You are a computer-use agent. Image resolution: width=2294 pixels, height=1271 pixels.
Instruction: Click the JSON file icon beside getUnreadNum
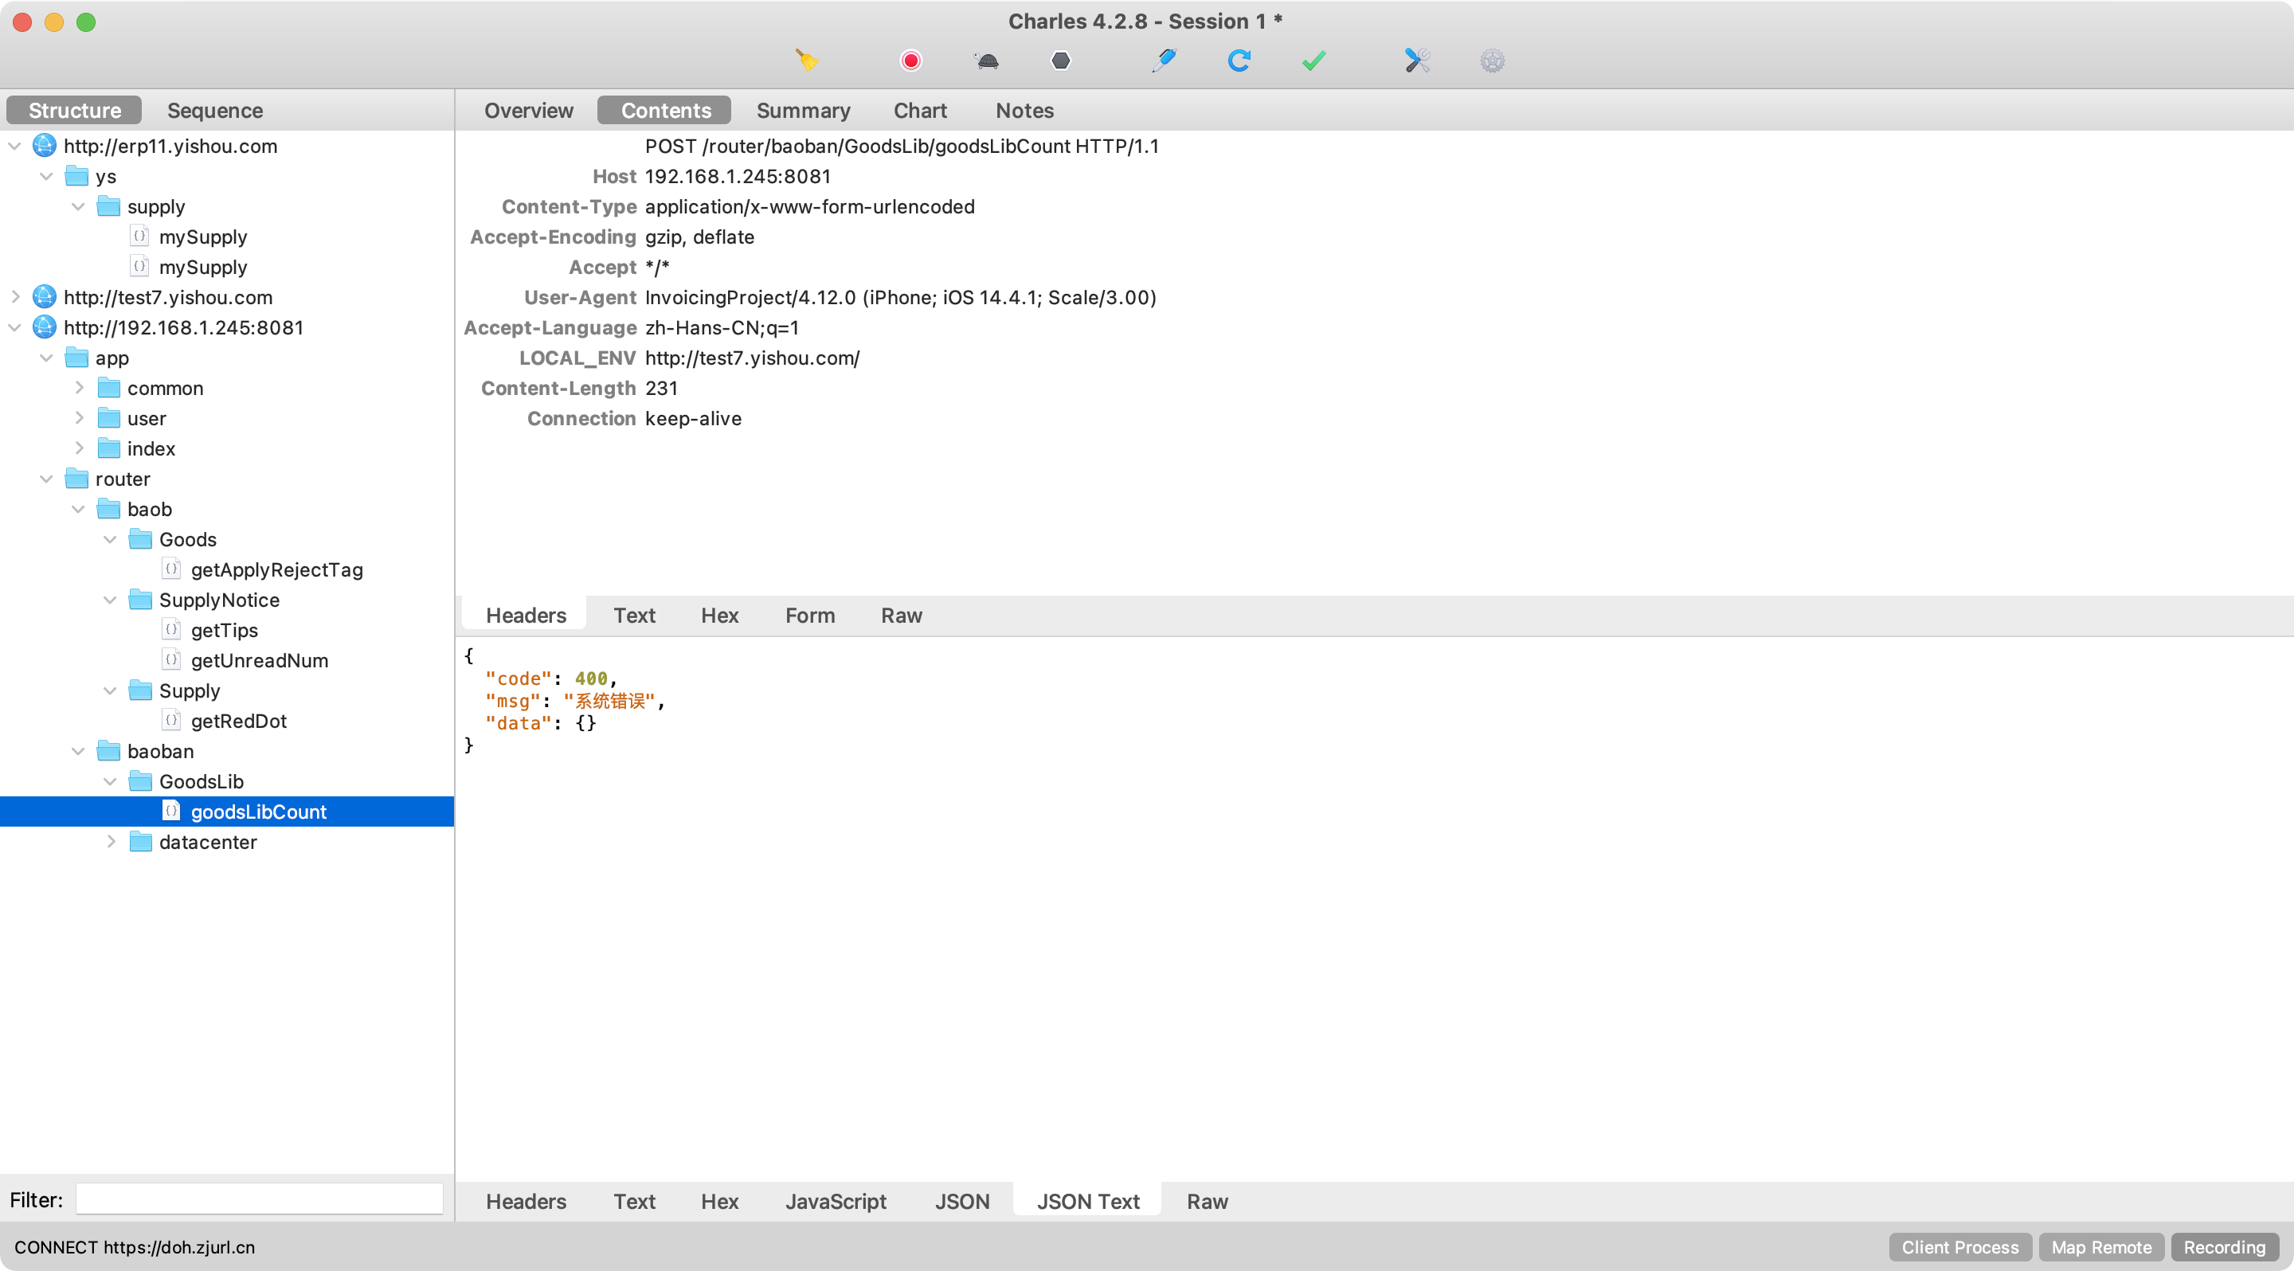click(x=172, y=660)
